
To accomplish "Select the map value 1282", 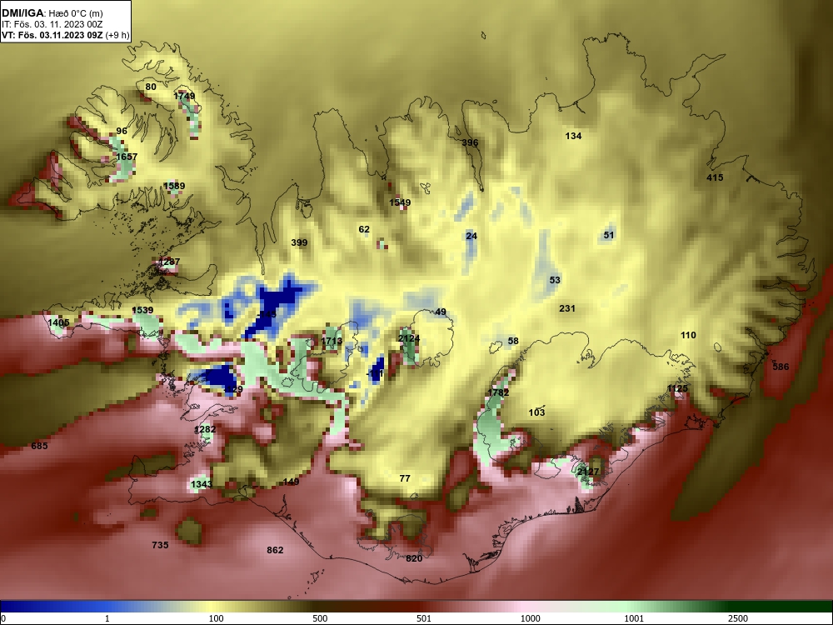I will [205, 429].
